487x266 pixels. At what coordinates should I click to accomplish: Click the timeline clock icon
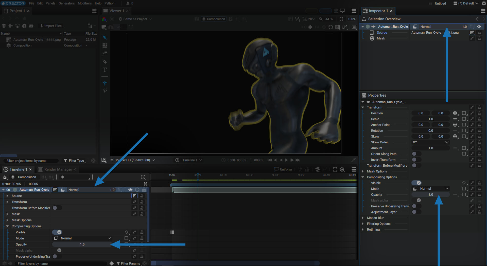click(143, 177)
